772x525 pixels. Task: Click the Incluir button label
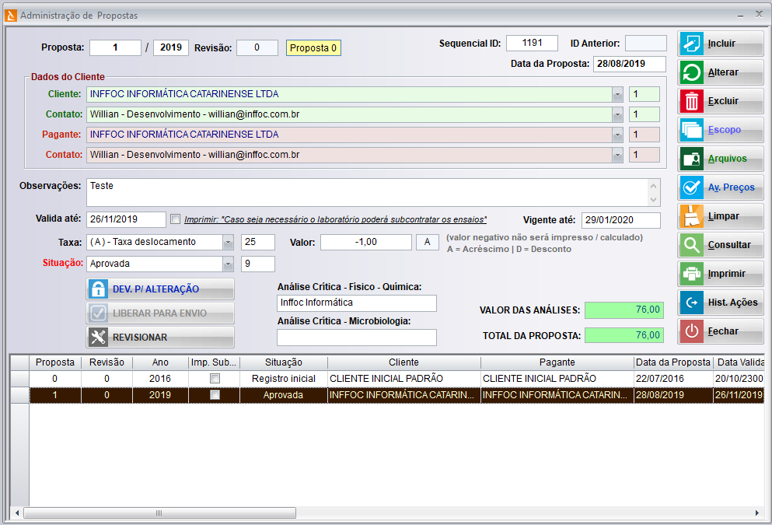click(721, 44)
